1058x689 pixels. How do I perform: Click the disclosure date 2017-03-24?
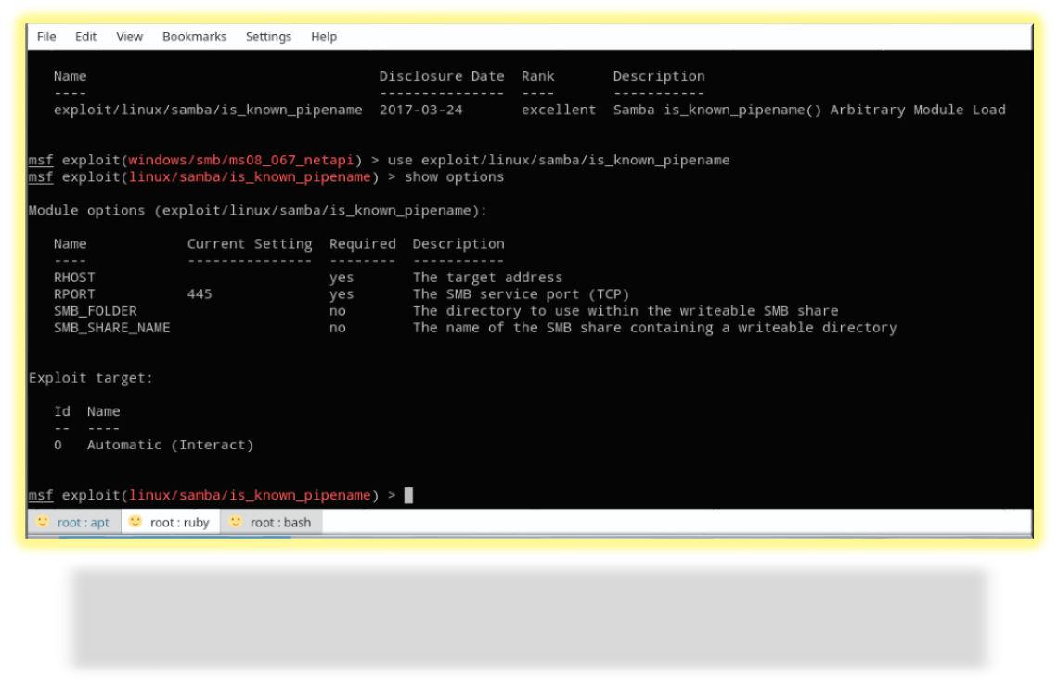pyautogui.click(x=421, y=110)
